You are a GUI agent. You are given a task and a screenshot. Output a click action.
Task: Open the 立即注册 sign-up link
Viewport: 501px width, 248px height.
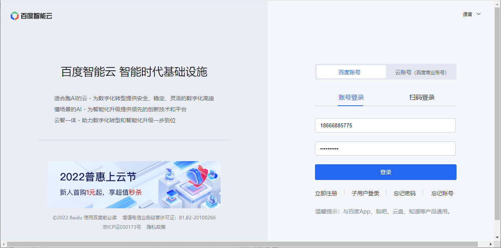326,193
